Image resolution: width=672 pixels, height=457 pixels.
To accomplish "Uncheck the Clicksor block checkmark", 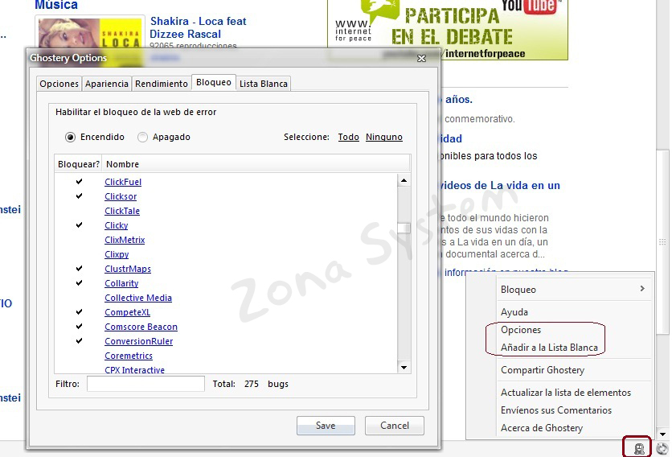I will click(x=80, y=196).
